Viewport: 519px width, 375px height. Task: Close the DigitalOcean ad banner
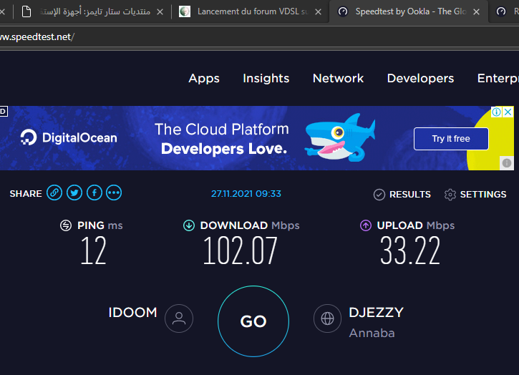508,112
